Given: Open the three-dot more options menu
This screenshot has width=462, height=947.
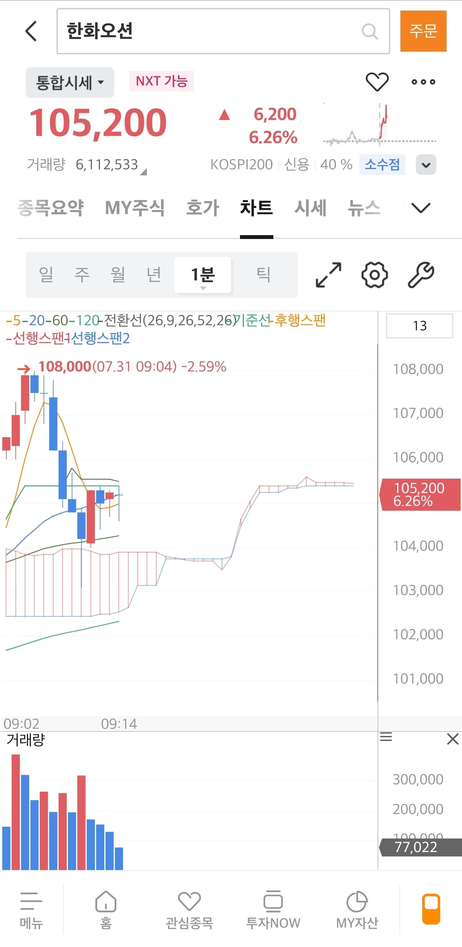Looking at the screenshot, I should [423, 82].
